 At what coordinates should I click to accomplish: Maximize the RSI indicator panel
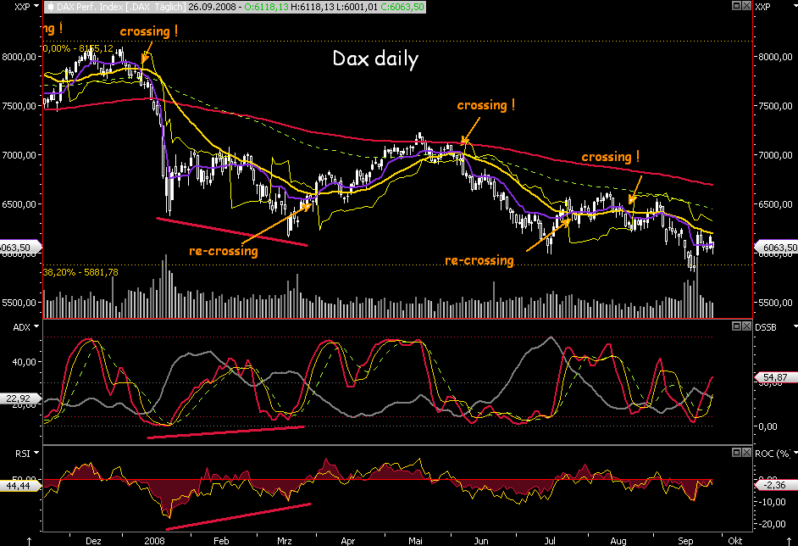point(736,452)
